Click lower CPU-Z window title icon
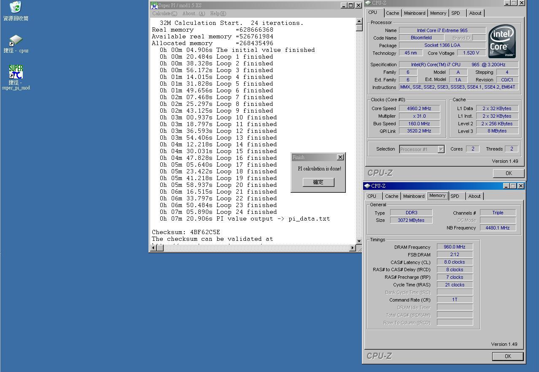The width and height of the screenshot is (539, 372). pyautogui.click(x=367, y=186)
